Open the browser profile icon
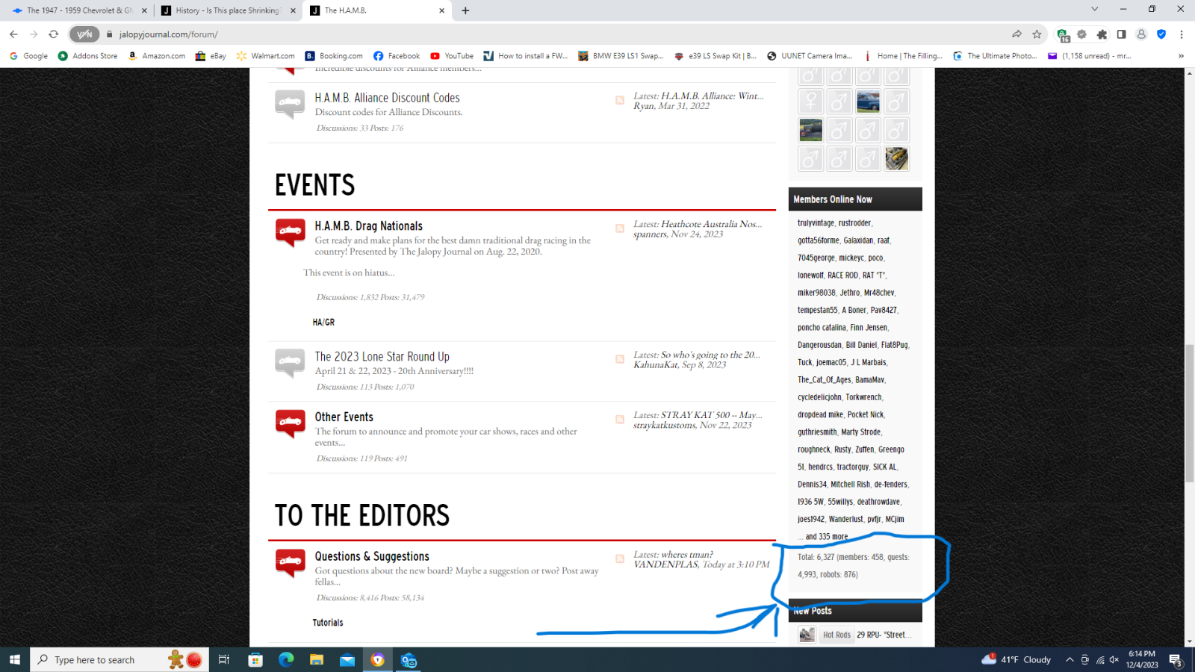 [x=1141, y=34]
